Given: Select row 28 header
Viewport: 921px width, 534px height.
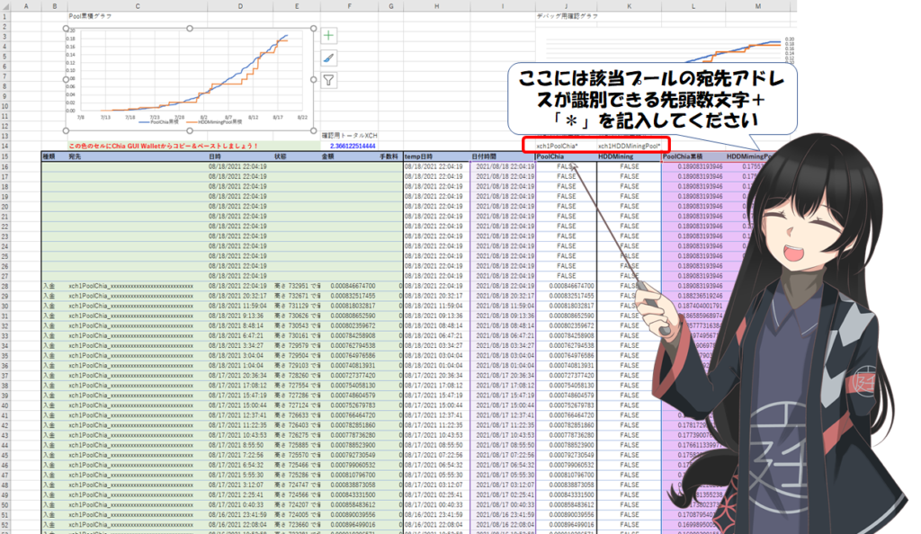Looking at the screenshot, I should point(5,286).
